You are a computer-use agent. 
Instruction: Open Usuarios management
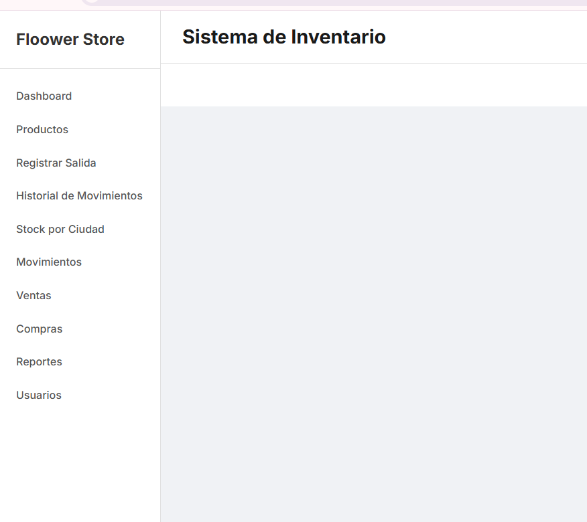[x=39, y=396]
